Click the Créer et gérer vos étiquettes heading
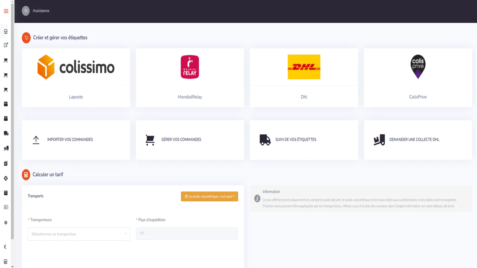Image resolution: width=477 pixels, height=268 pixels. (60, 38)
